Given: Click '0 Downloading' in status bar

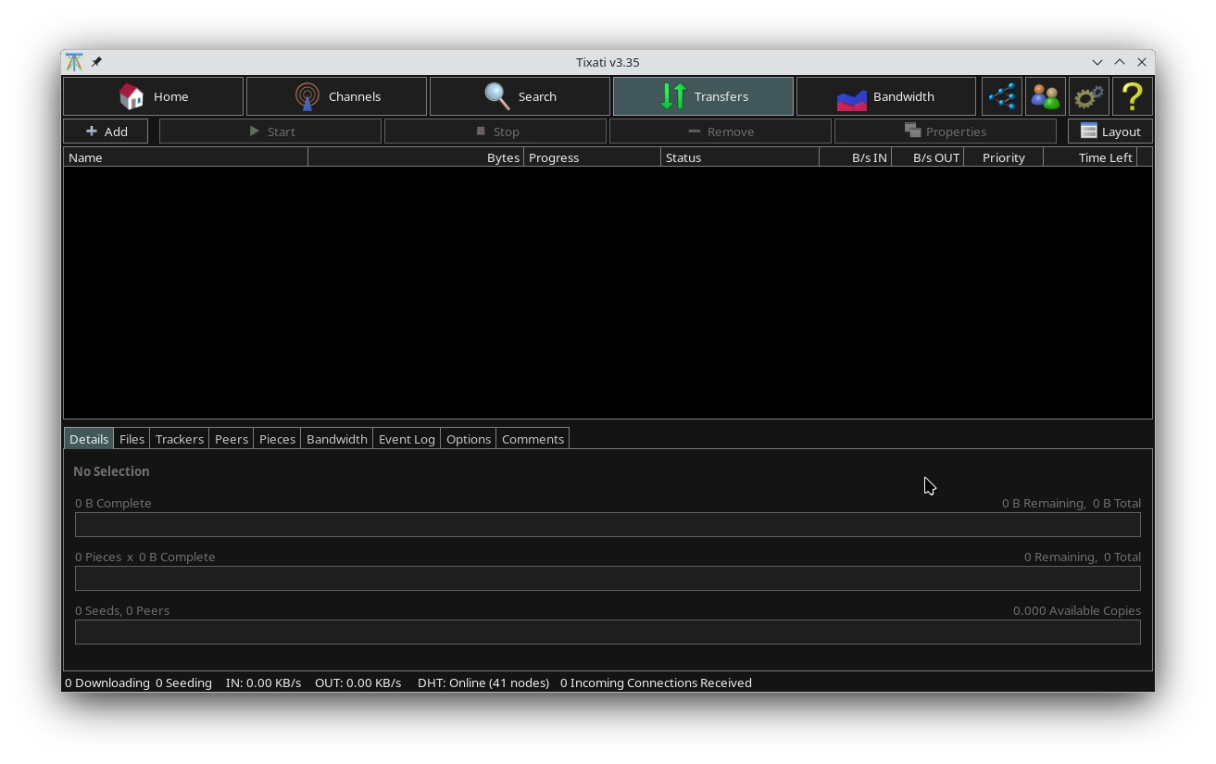Looking at the screenshot, I should [107, 683].
